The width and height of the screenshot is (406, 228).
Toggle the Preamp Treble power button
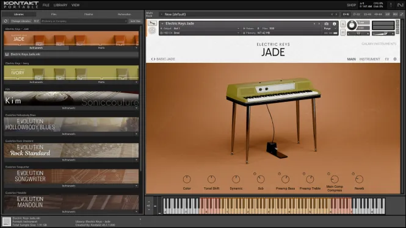pos(304,174)
